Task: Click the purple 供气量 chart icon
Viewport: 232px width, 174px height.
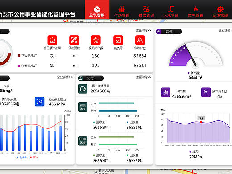Action: 166,92
